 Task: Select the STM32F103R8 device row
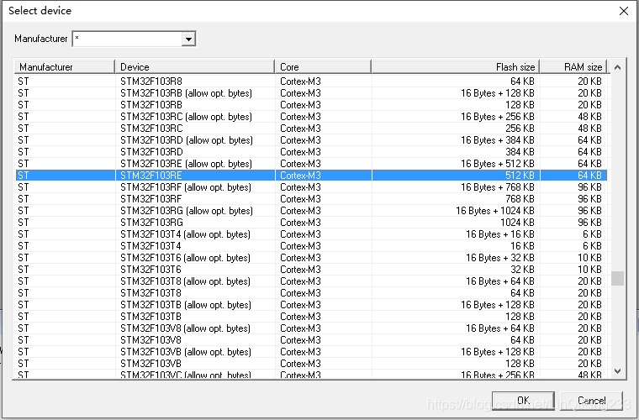point(311,81)
